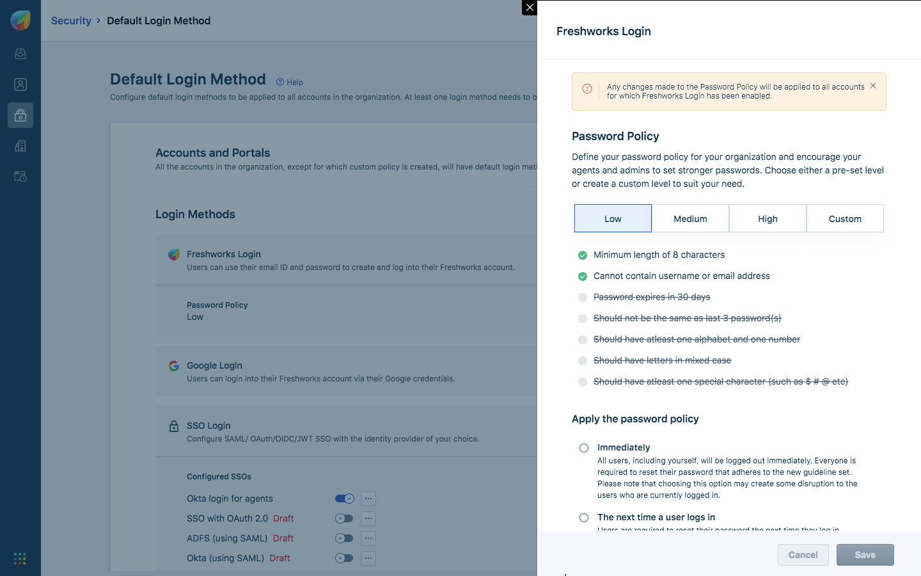Click the Draft label for Okta (using SAML)
Screen dimensions: 921x576
tap(279, 558)
